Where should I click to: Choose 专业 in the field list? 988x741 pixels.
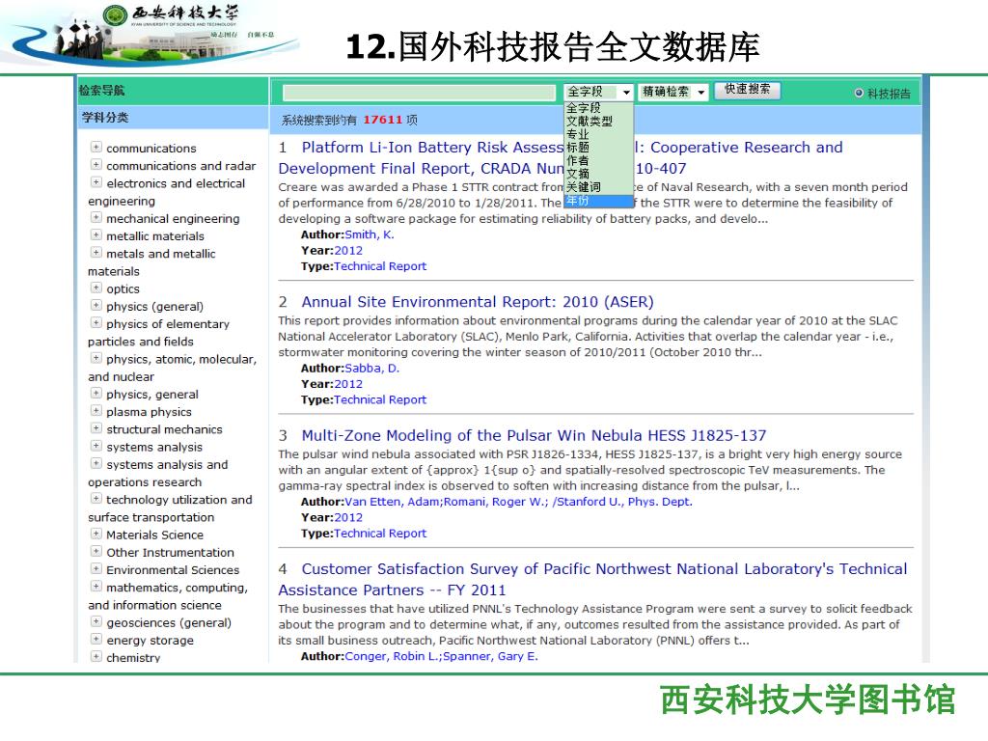[598, 134]
